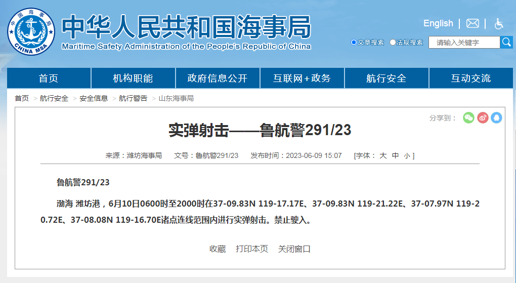Open the 互联网+政务 navigation tab

[x=302, y=78]
